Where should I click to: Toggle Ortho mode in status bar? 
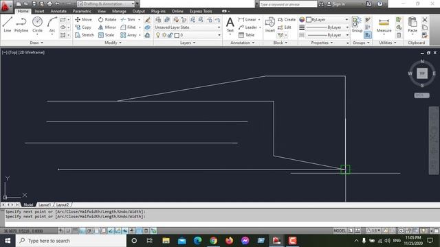click(82, 231)
